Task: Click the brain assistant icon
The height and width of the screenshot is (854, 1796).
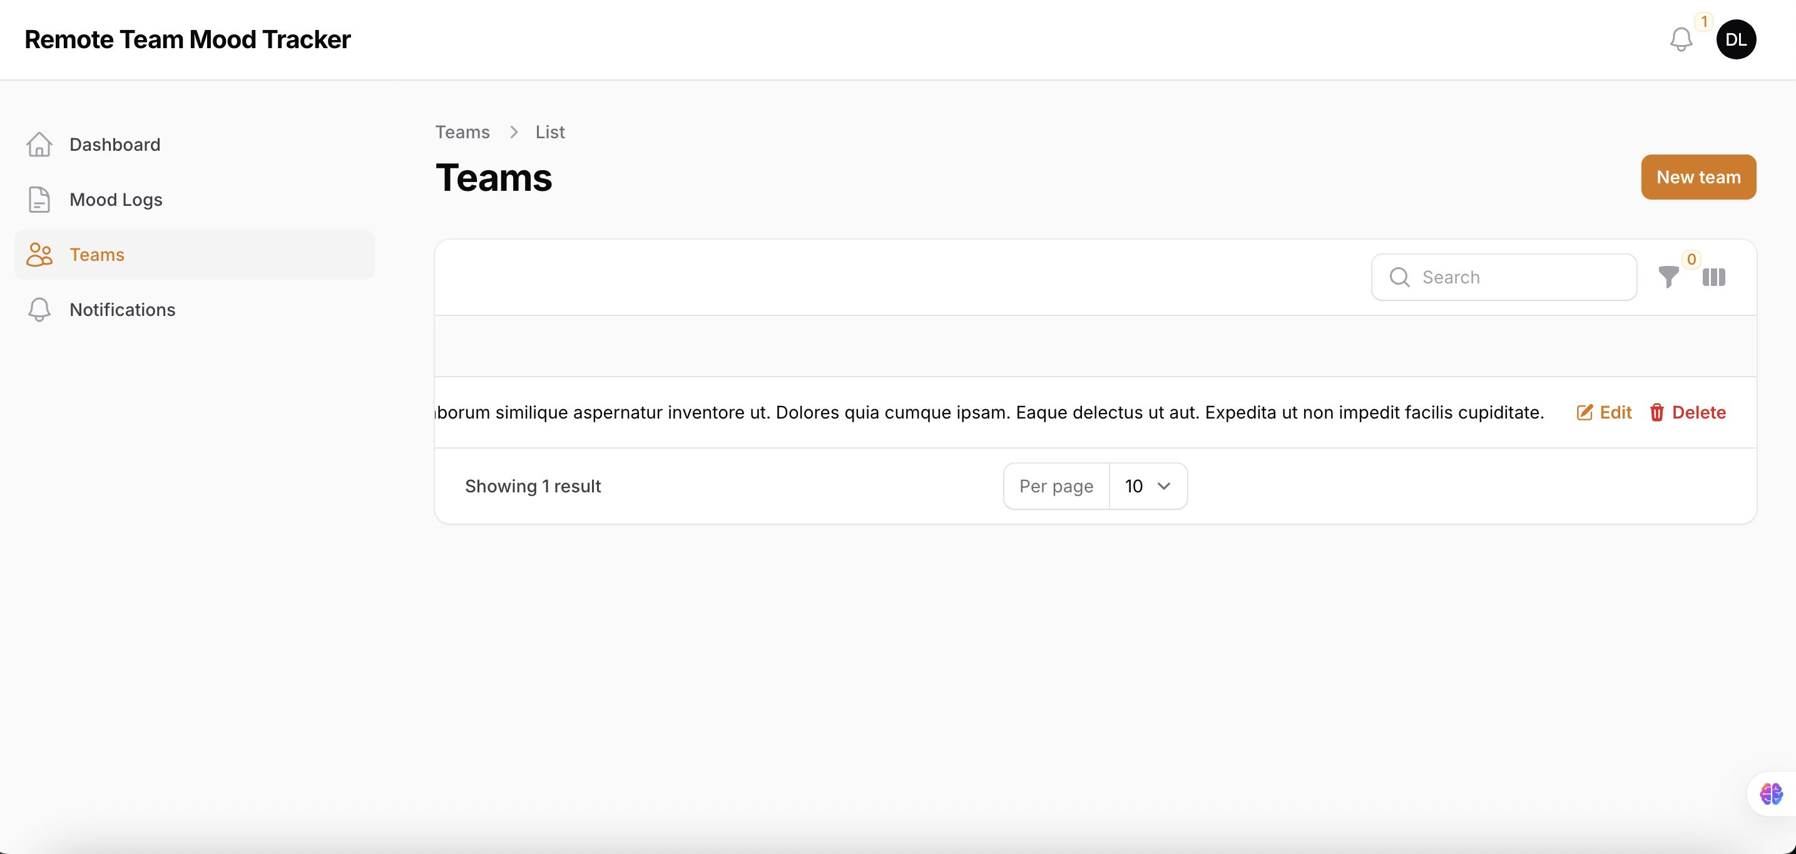Action: pyautogui.click(x=1771, y=793)
